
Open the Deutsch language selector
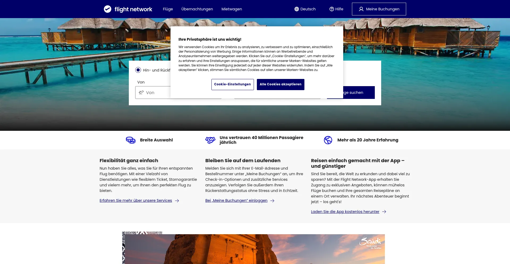coord(305,9)
